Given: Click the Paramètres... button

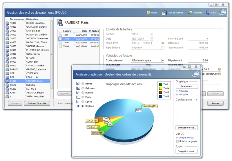Looking at the screenshot, I should pos(187,86).
